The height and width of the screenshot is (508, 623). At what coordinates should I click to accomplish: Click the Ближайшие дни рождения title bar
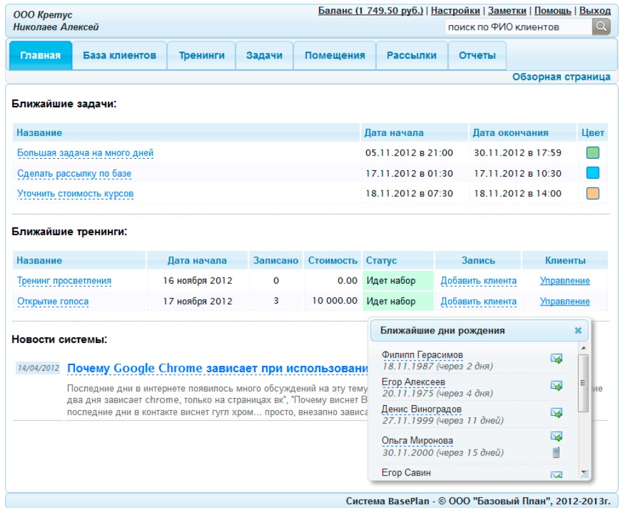[478, 331]
